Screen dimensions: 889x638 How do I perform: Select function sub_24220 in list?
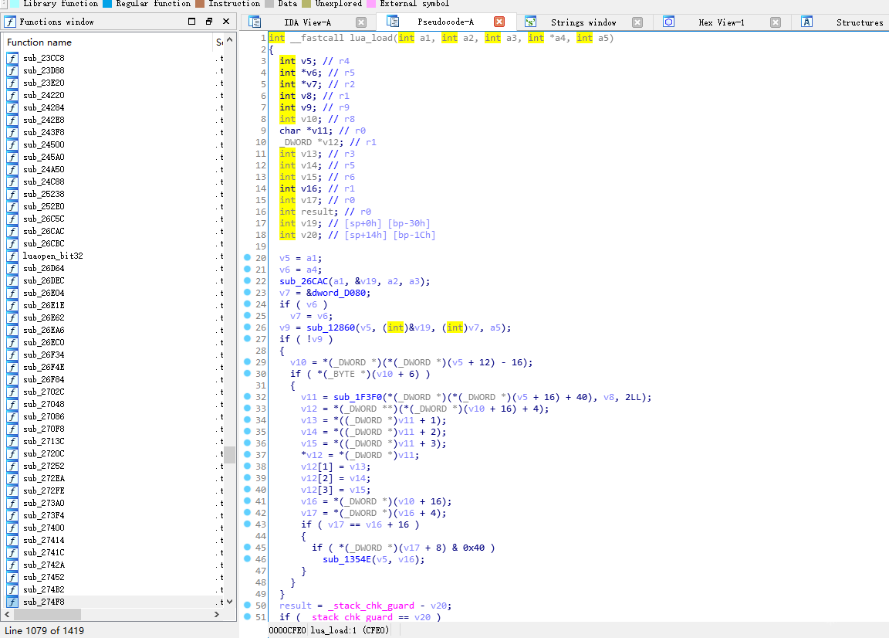pyautogui.click(x=44, y=95)
